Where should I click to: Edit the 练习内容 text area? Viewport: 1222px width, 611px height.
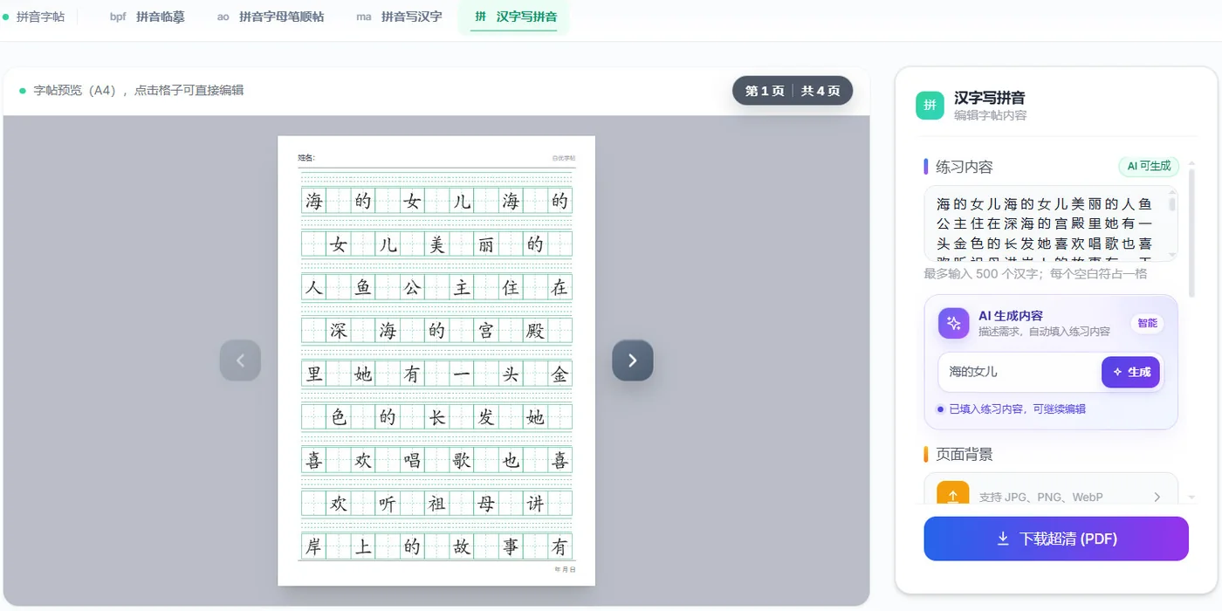point(1051,223)
